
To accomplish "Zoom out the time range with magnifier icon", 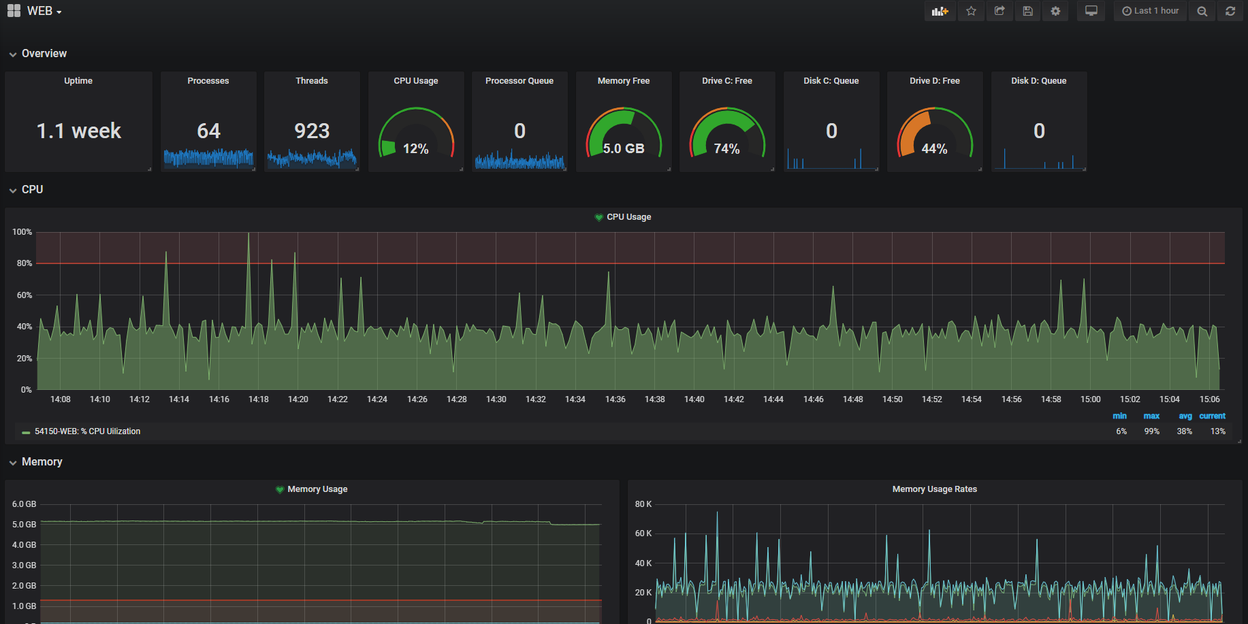I will click(x=1202, y=11).
